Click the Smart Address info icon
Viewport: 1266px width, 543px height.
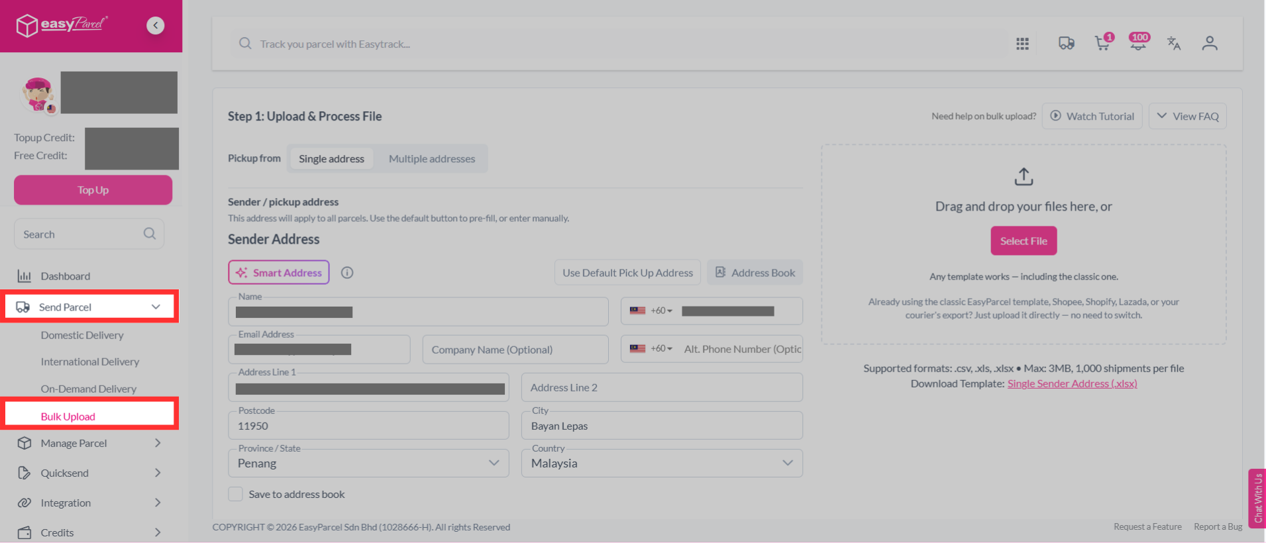click(347, 273)
